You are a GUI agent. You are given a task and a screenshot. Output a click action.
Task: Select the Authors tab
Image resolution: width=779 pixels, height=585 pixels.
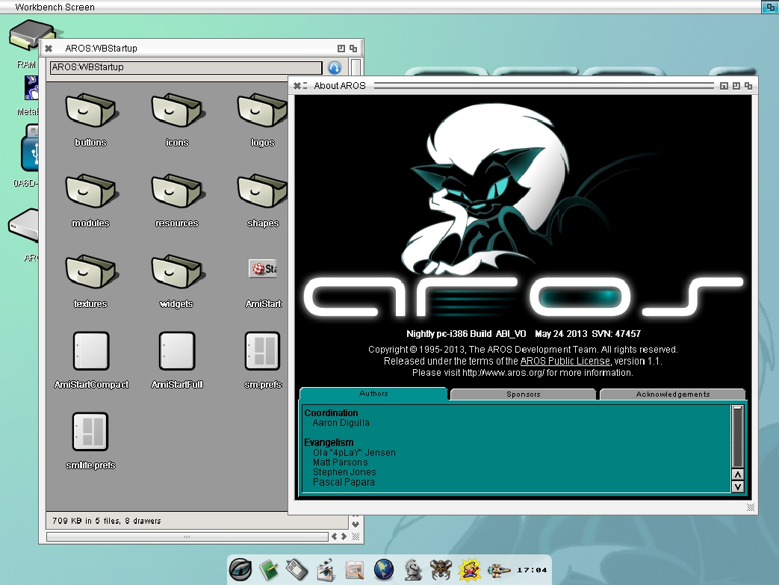[373, 393]
